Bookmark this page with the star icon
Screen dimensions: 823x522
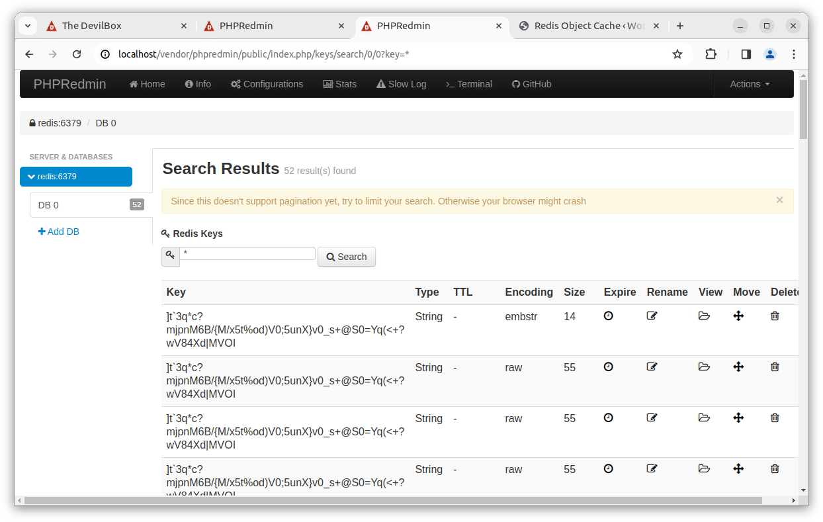[677, 54]
